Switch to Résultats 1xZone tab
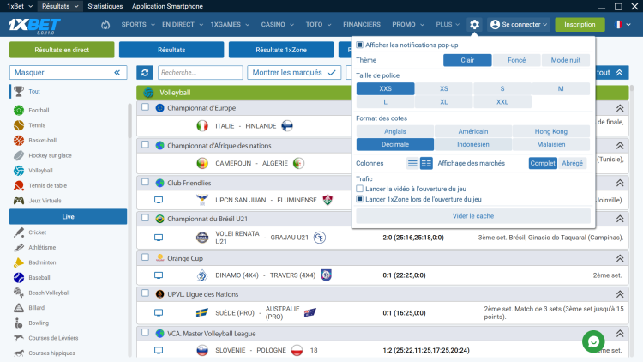This screenshot has height=362, width=643. point(281,50)
